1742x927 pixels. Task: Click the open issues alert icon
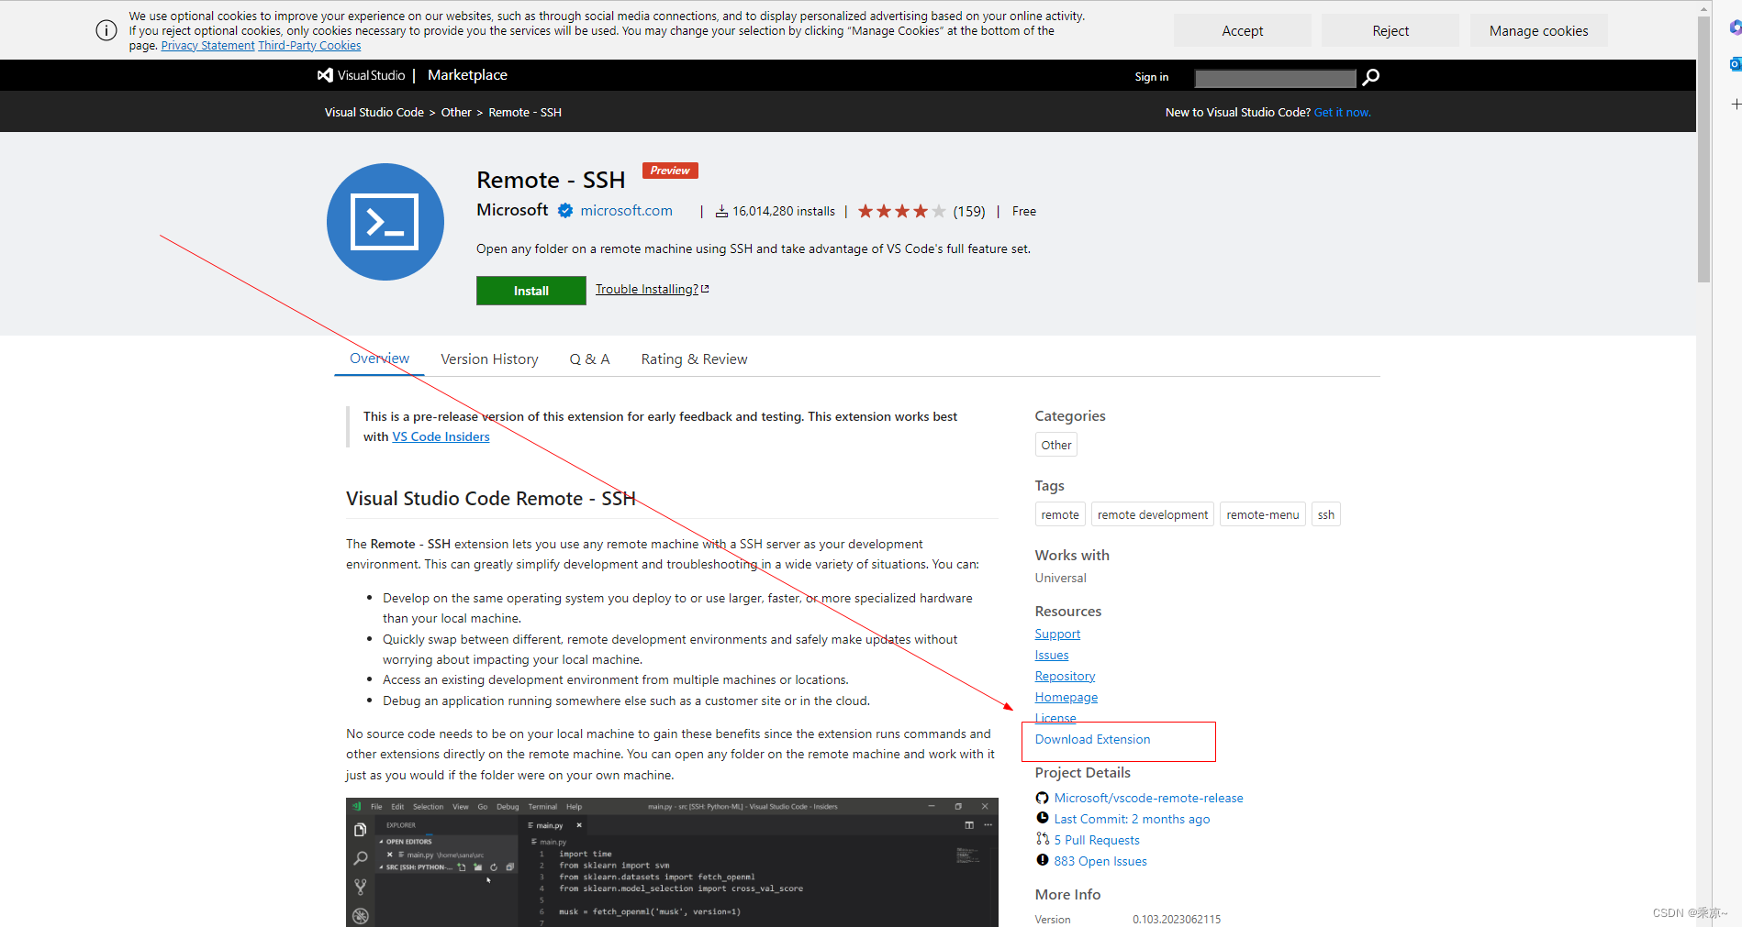(x=1042, y=860)
